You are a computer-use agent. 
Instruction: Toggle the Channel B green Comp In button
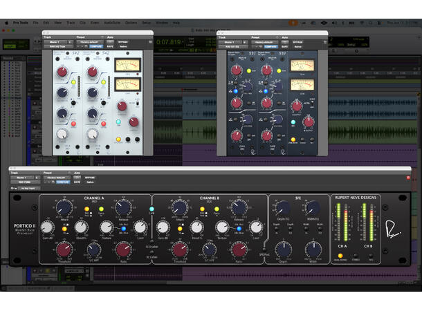tap(217, 209)
